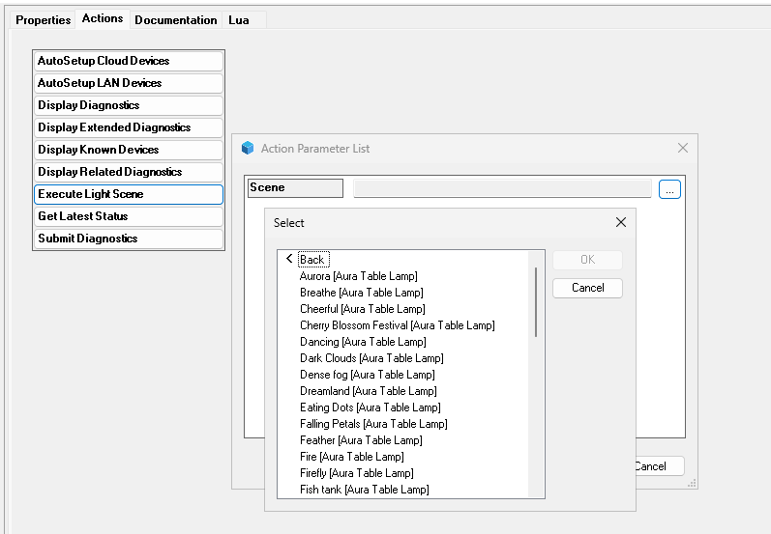Open the Scene browse ellipsis button
Viewport: 771px width, 534px height.
click(669, 189)
